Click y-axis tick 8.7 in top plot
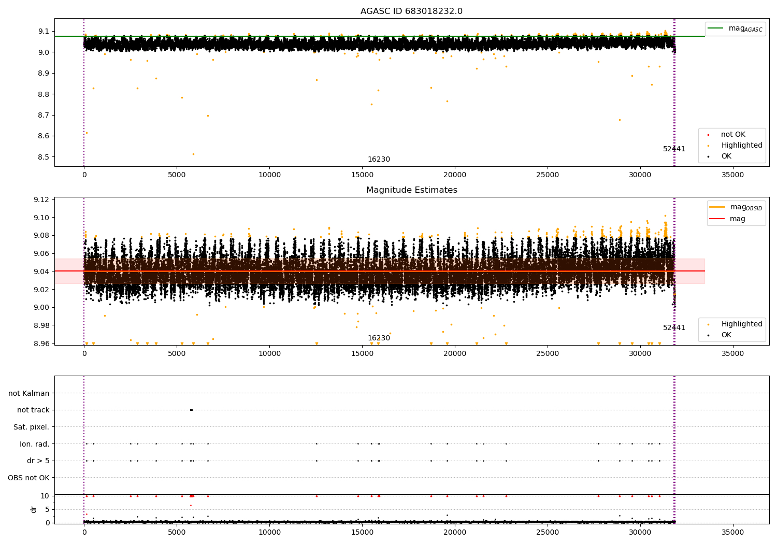The image size is (777, 544). coord(44,116)
